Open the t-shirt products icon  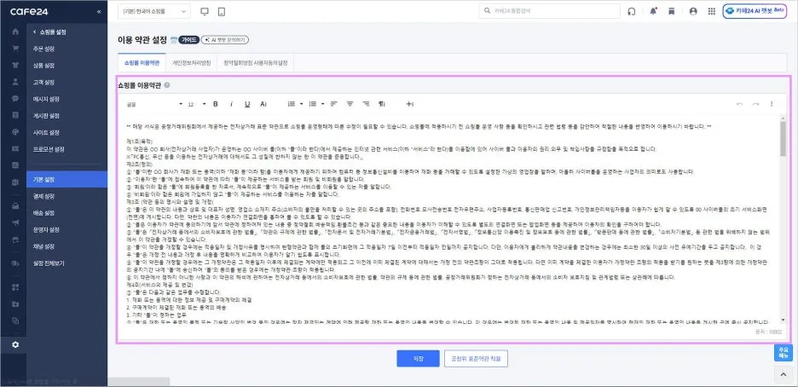15,65
